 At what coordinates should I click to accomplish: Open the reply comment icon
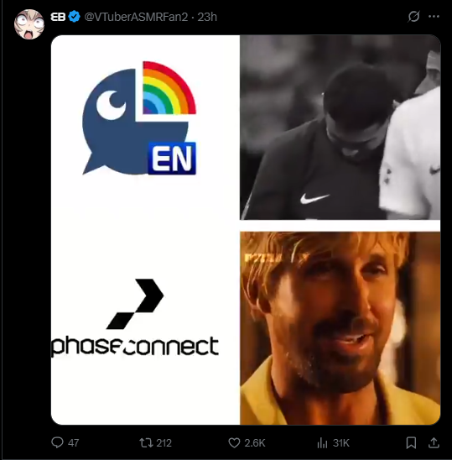pos(57,442)
